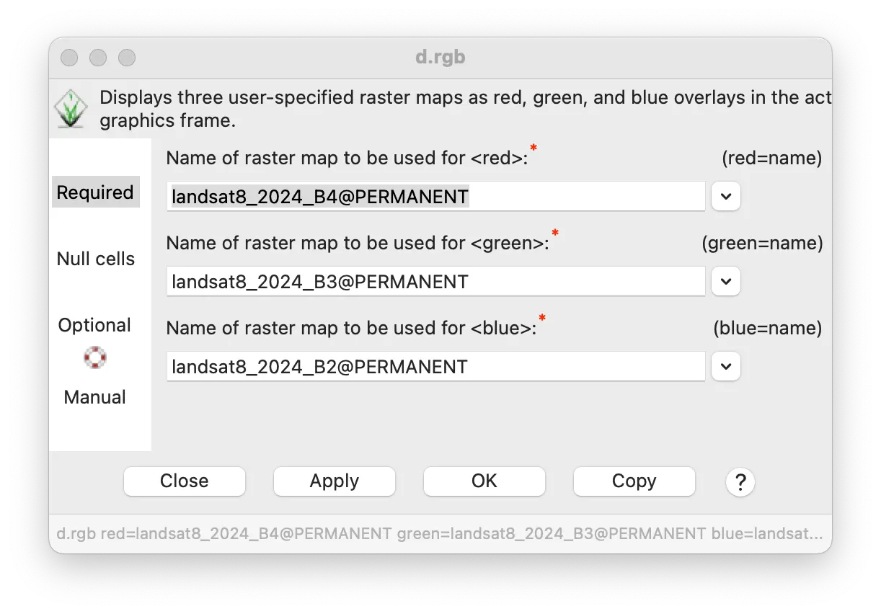Open the Manual tab via the lifebuoy icon
The height and width of the screenshot is (614, 881).
[94, 357]
